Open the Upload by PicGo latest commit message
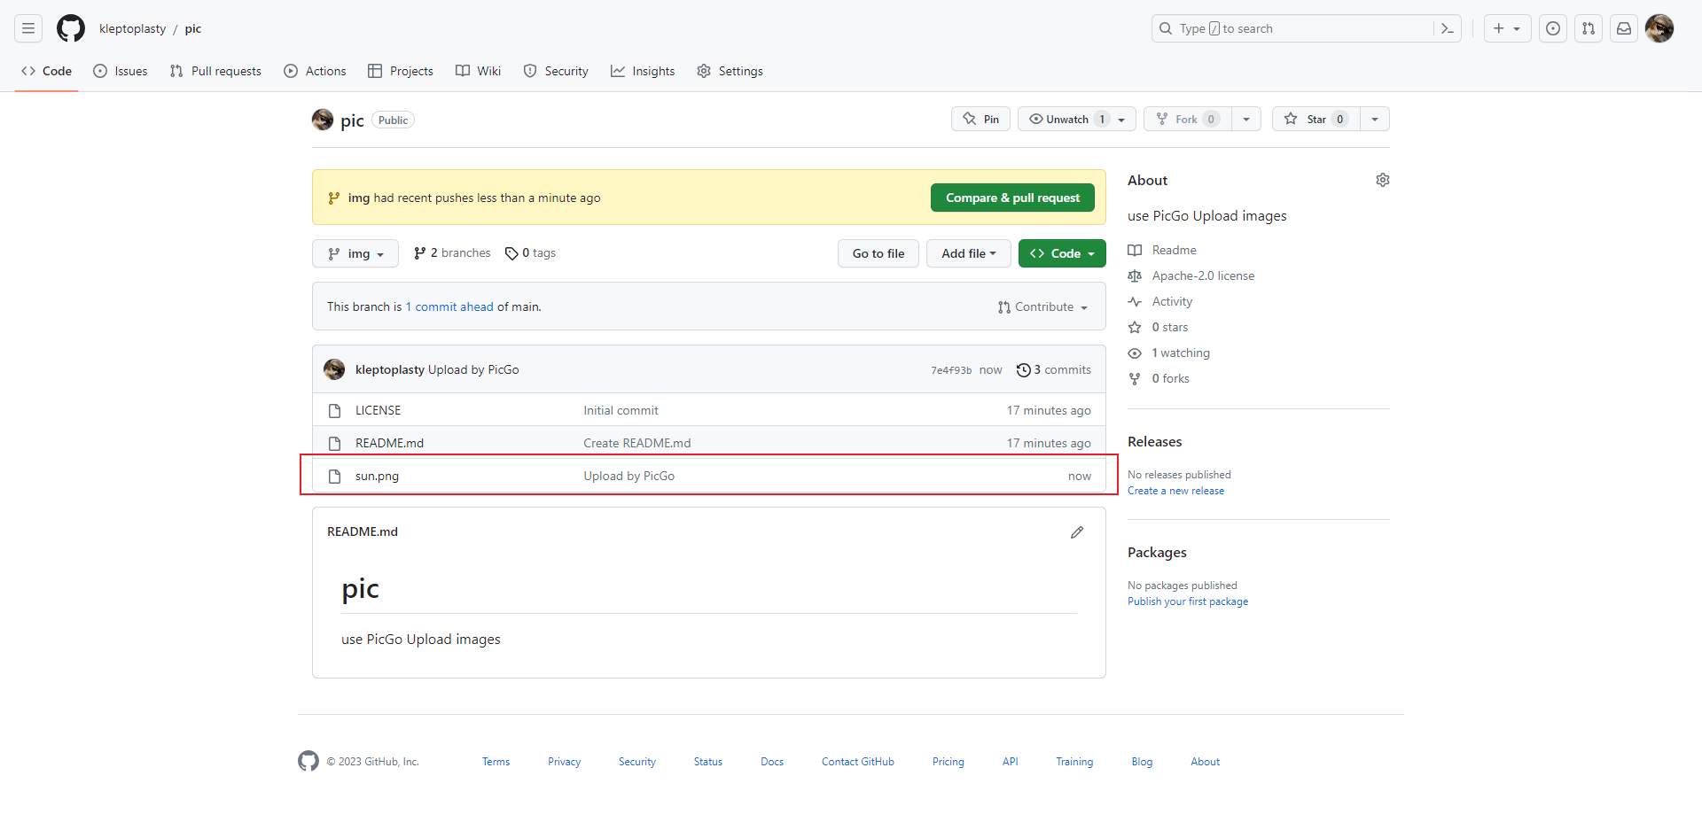This screenshot has height=830, width=1702. (473, 369)
